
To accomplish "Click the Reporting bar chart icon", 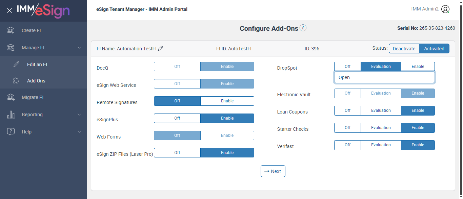I will [x=11, y=115].
